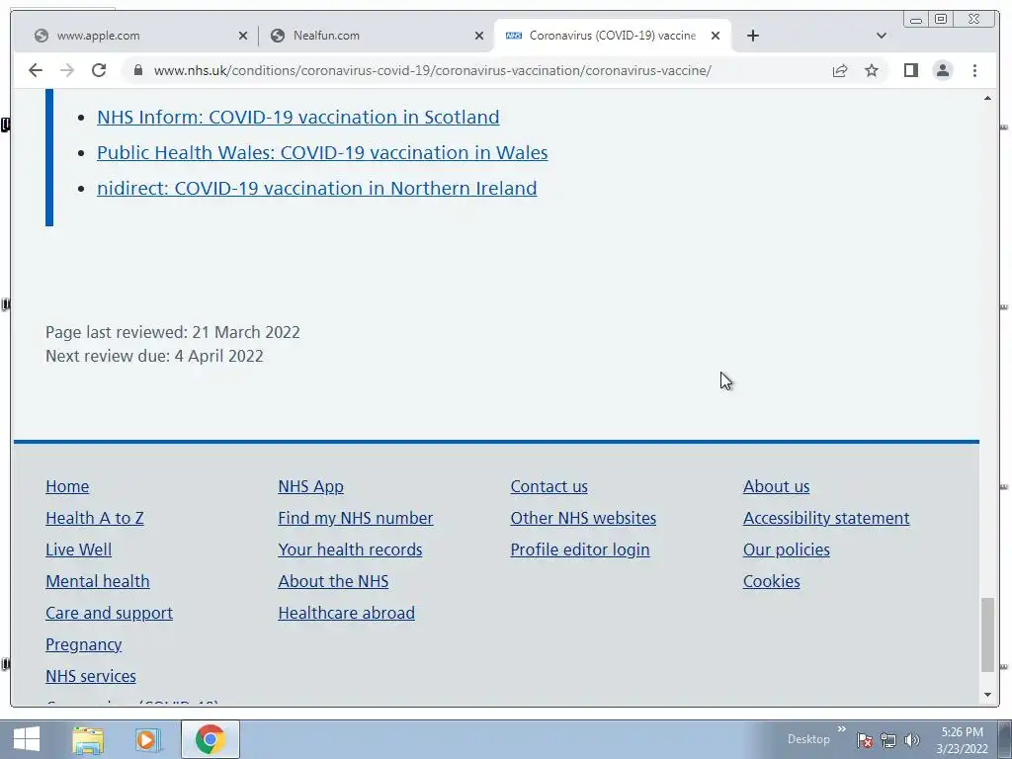Open the Pregnancy link

(83, 644)
